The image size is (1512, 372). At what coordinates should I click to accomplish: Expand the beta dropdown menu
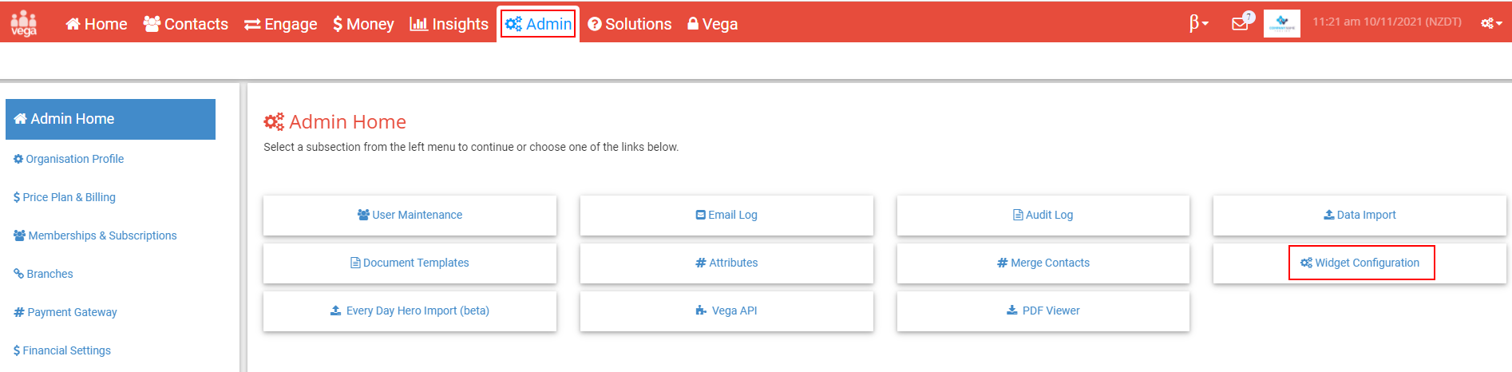click(1198, 23)
